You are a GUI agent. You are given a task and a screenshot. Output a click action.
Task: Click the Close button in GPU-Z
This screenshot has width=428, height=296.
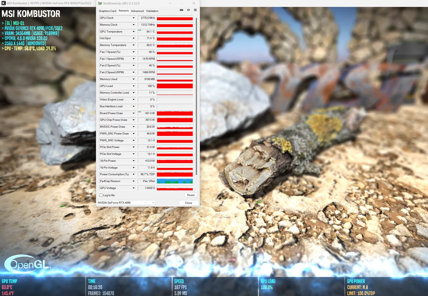point(189,203)
